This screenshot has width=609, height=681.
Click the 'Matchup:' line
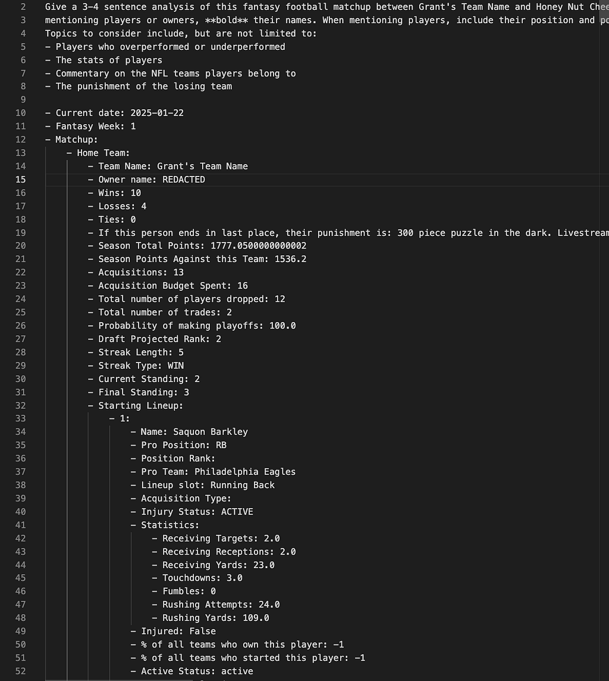pos(72,140)
